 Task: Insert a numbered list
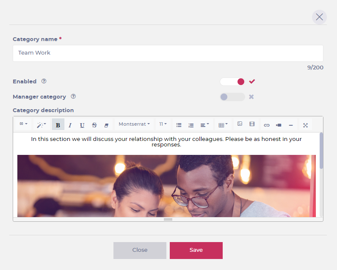click(x=191, y=125)
